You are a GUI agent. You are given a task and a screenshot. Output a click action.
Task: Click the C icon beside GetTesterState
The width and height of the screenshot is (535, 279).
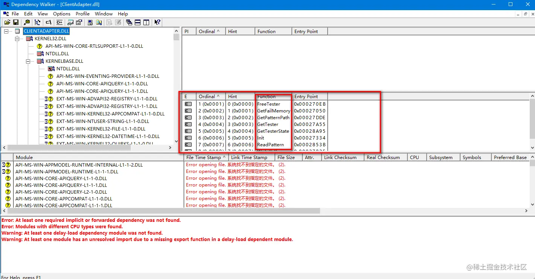pos(188,131)
